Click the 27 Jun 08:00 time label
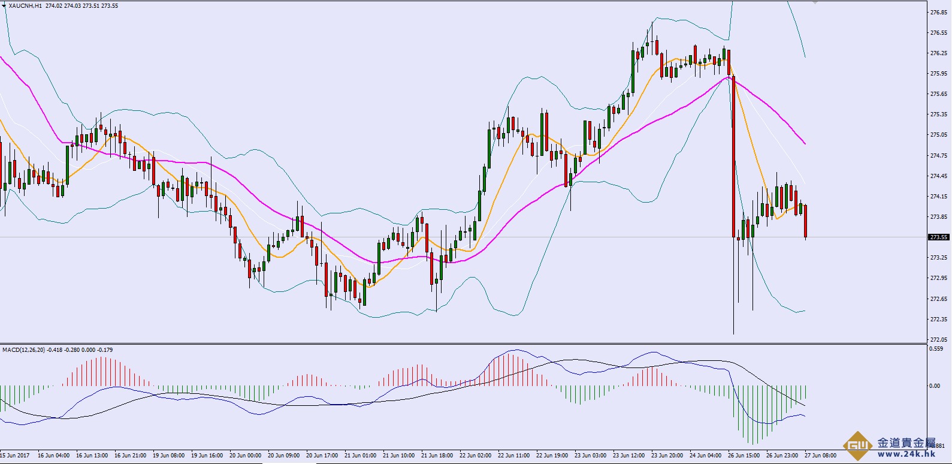Viewport: 952px width, 464px height. pos(820,455)
